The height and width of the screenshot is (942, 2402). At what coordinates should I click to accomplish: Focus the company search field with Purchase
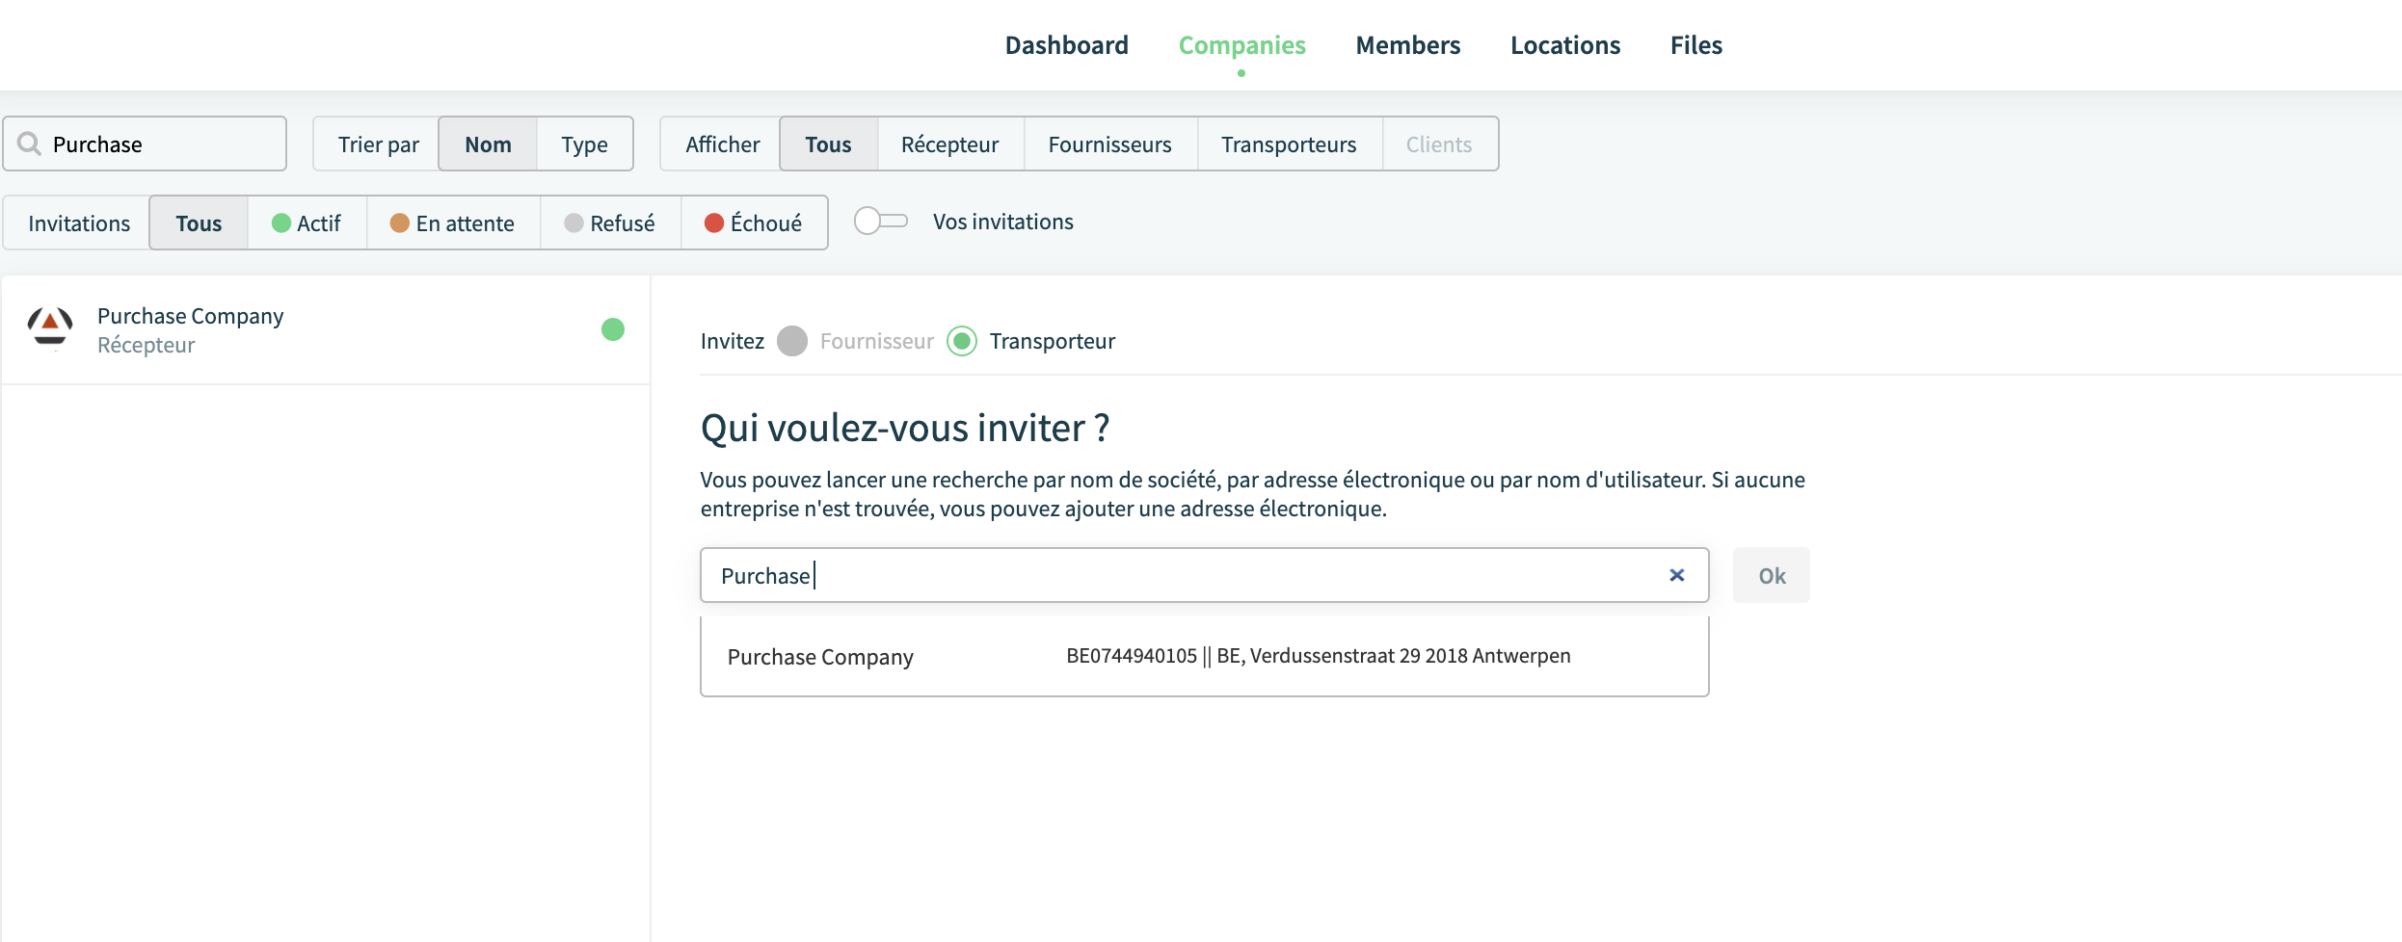145,144
